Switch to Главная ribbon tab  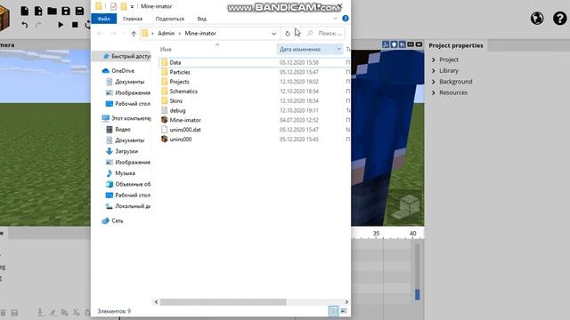tap(133, 19)
